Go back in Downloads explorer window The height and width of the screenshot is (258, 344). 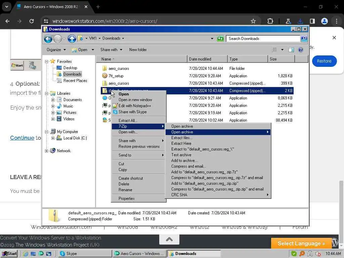(48, 39)
